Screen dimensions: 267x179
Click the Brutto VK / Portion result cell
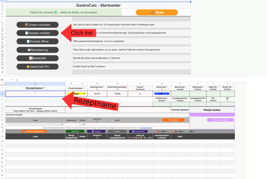click(227, 94)
